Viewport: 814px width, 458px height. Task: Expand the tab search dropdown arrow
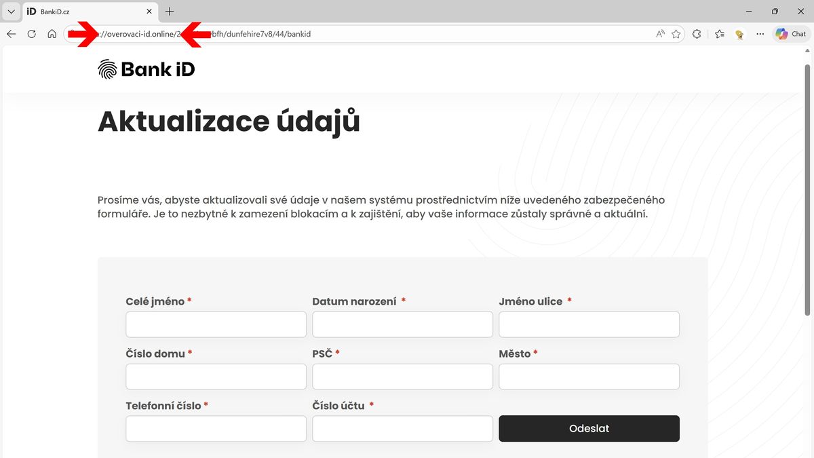pyautogui.click(x=11, y=12)
